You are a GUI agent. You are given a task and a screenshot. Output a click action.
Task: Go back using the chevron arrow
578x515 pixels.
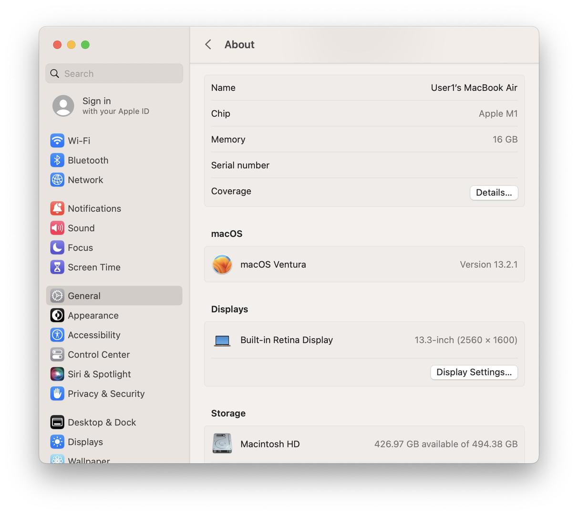(x=208, y=44)
